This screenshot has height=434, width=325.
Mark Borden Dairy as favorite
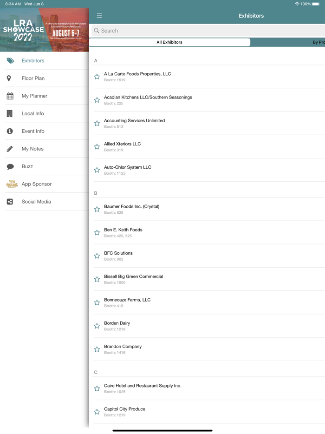click(97, 326)
